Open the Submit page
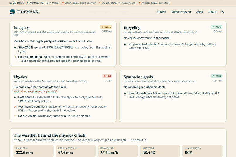Image resolution: width=236 pixels, height=157 pixels. (x=161, y=12)
